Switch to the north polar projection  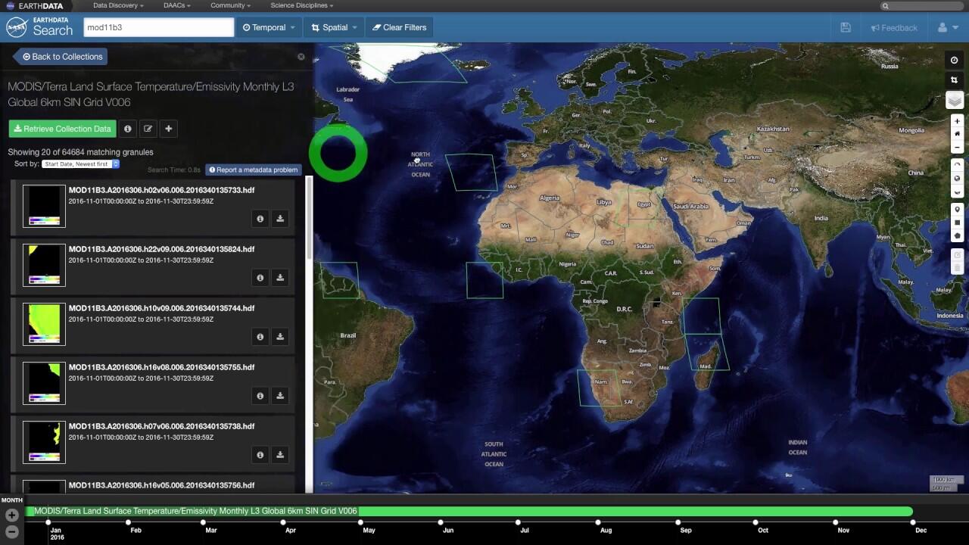957,165
